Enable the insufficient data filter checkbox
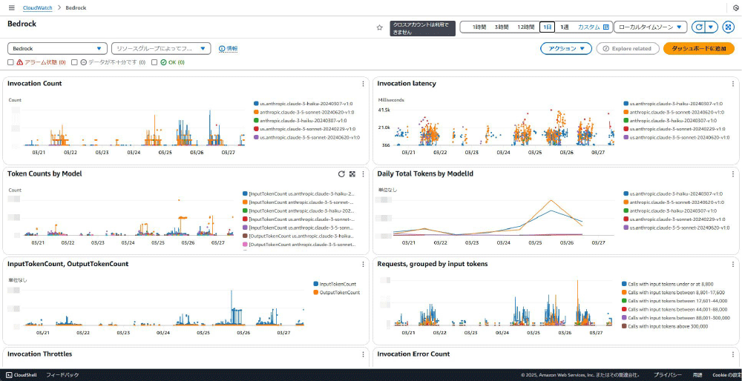Screen dimensions: 742x381 pyautogui.click(x=74, y=62)
